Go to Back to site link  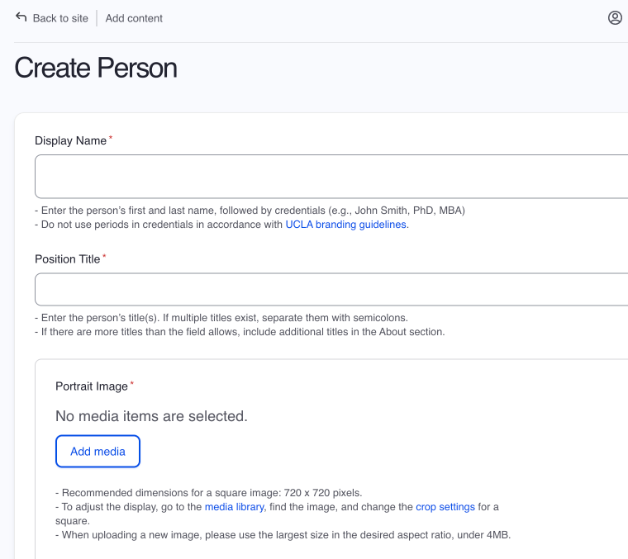[x=59, y=18]
